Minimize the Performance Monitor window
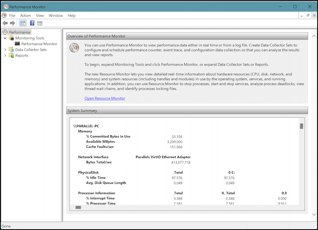318x230 pixels. pos(280,6)
